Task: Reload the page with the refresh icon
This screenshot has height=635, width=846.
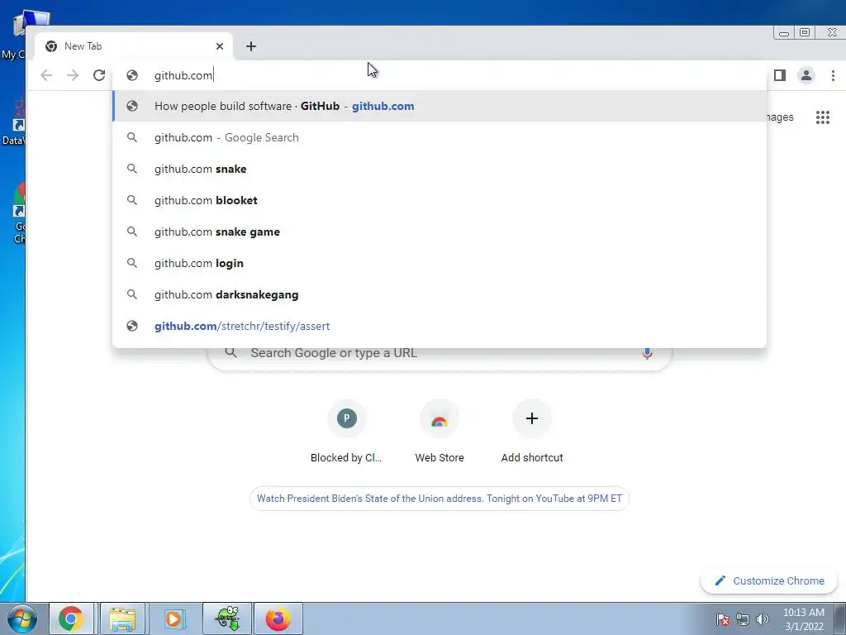Action: 99,75
